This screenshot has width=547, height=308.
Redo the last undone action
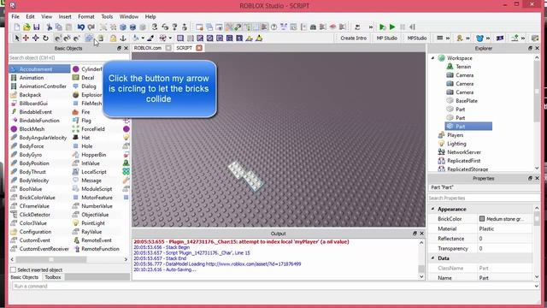(x=91, y=27)
